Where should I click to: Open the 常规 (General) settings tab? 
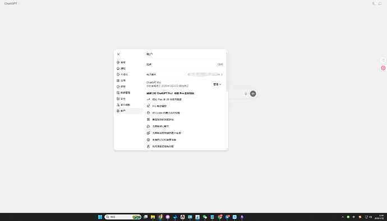(x=129, y=62)
